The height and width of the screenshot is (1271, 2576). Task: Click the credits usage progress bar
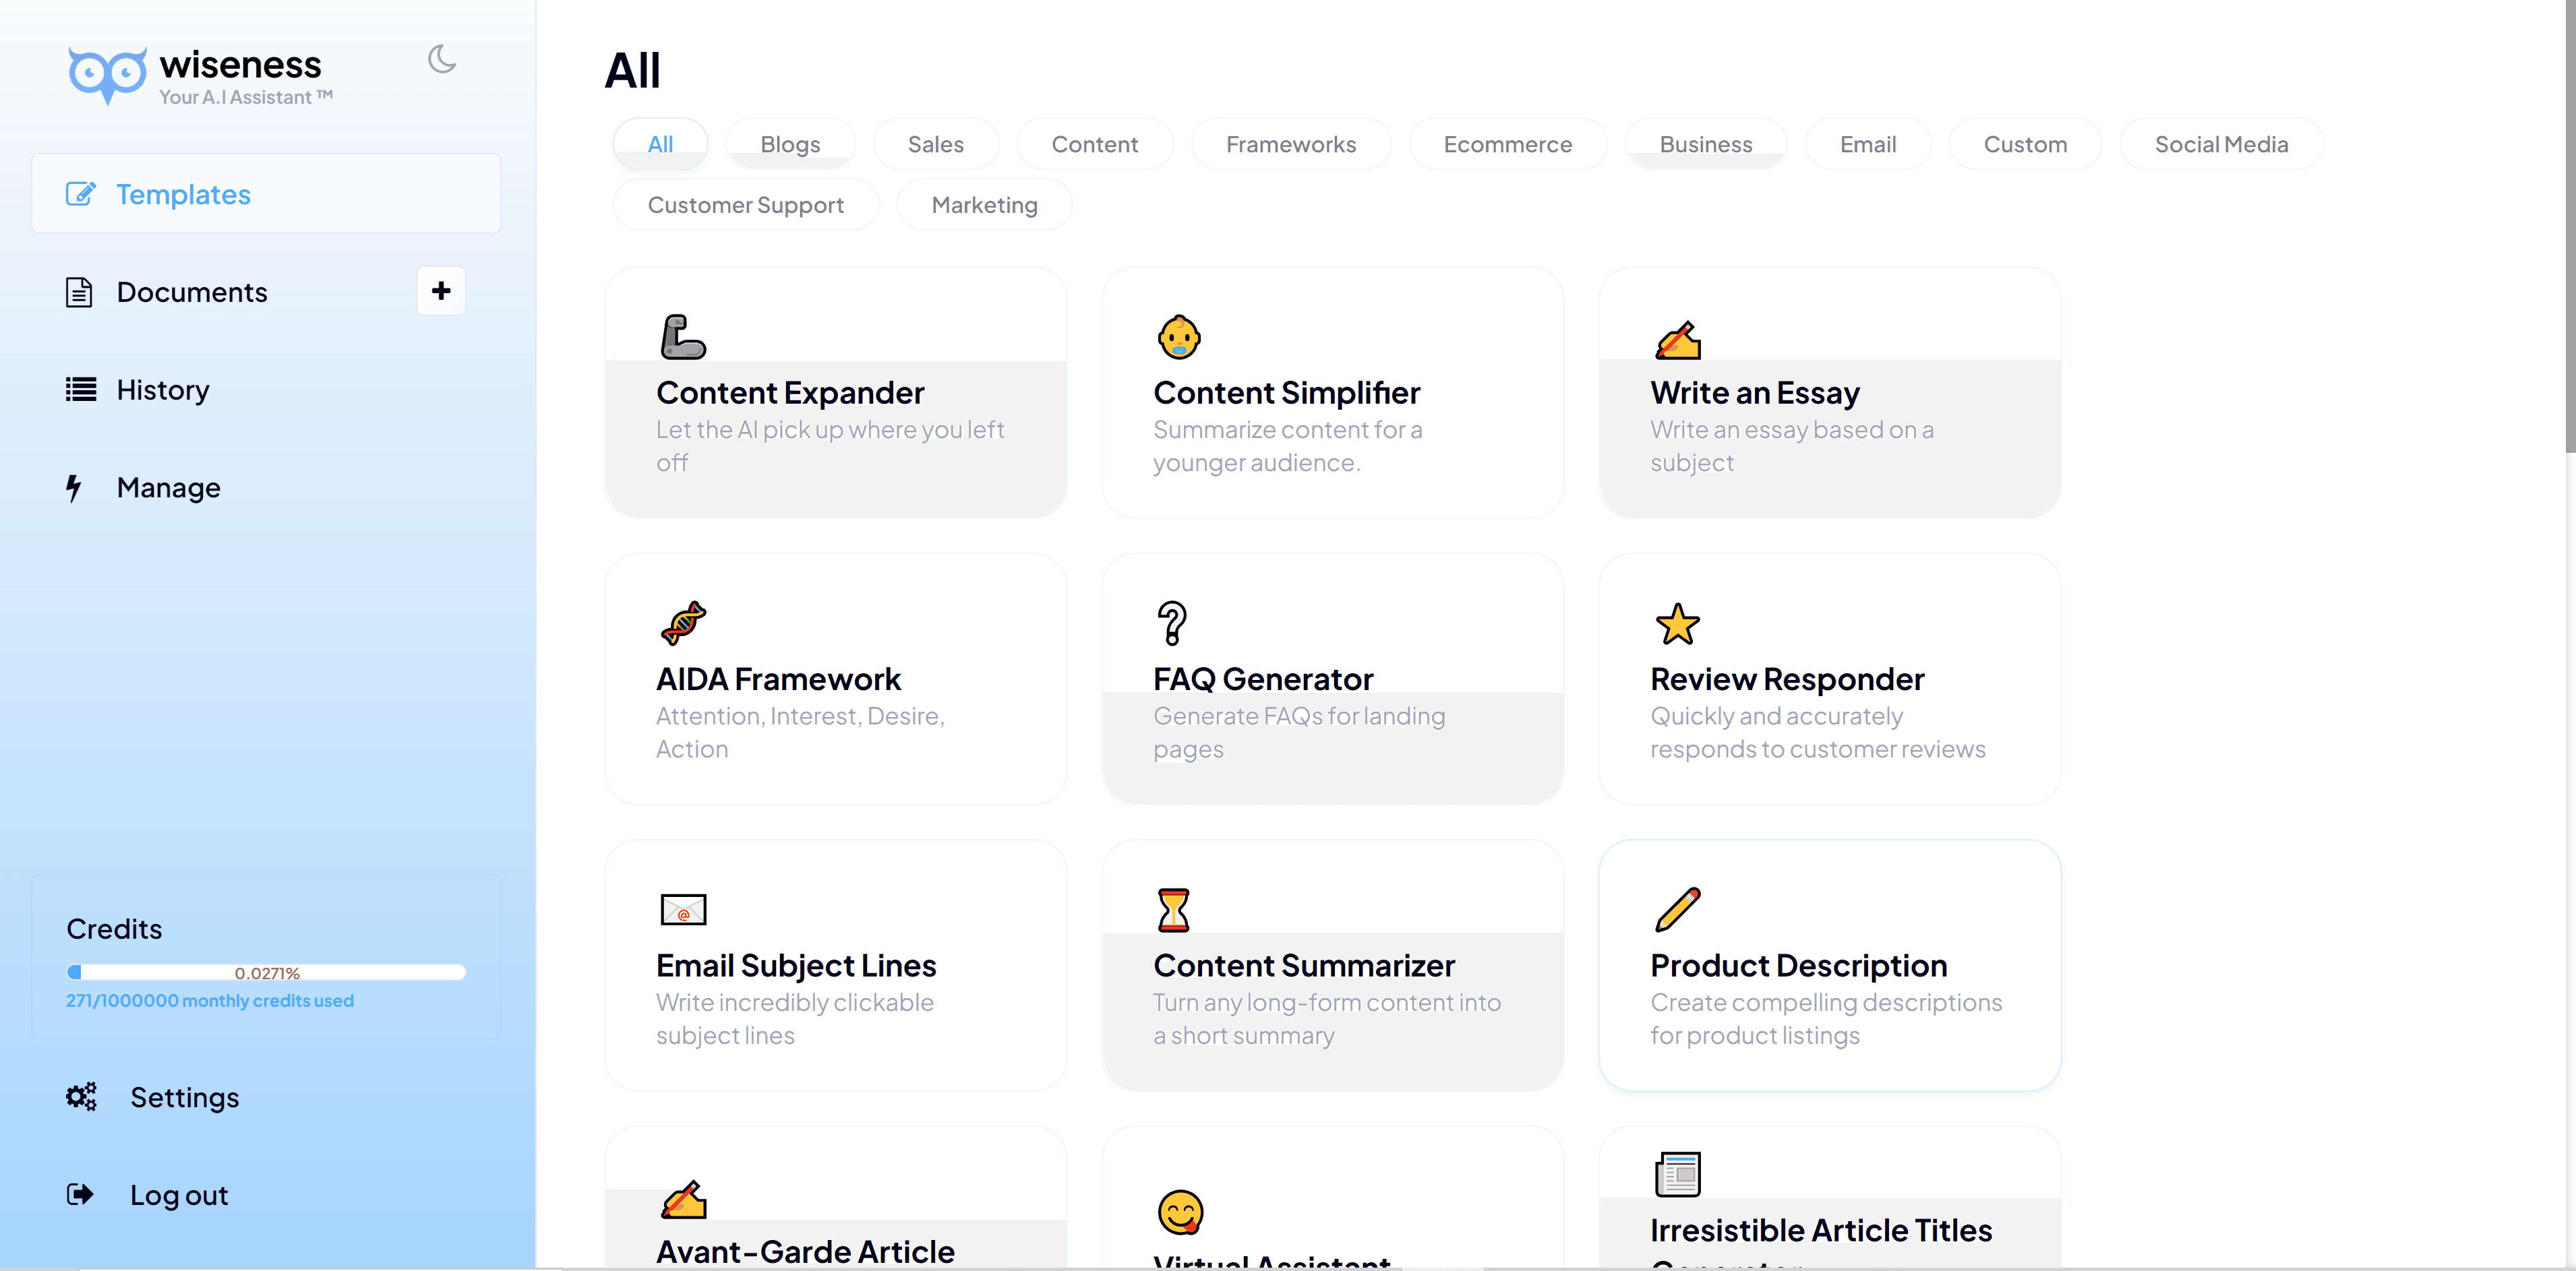[266, 972]
